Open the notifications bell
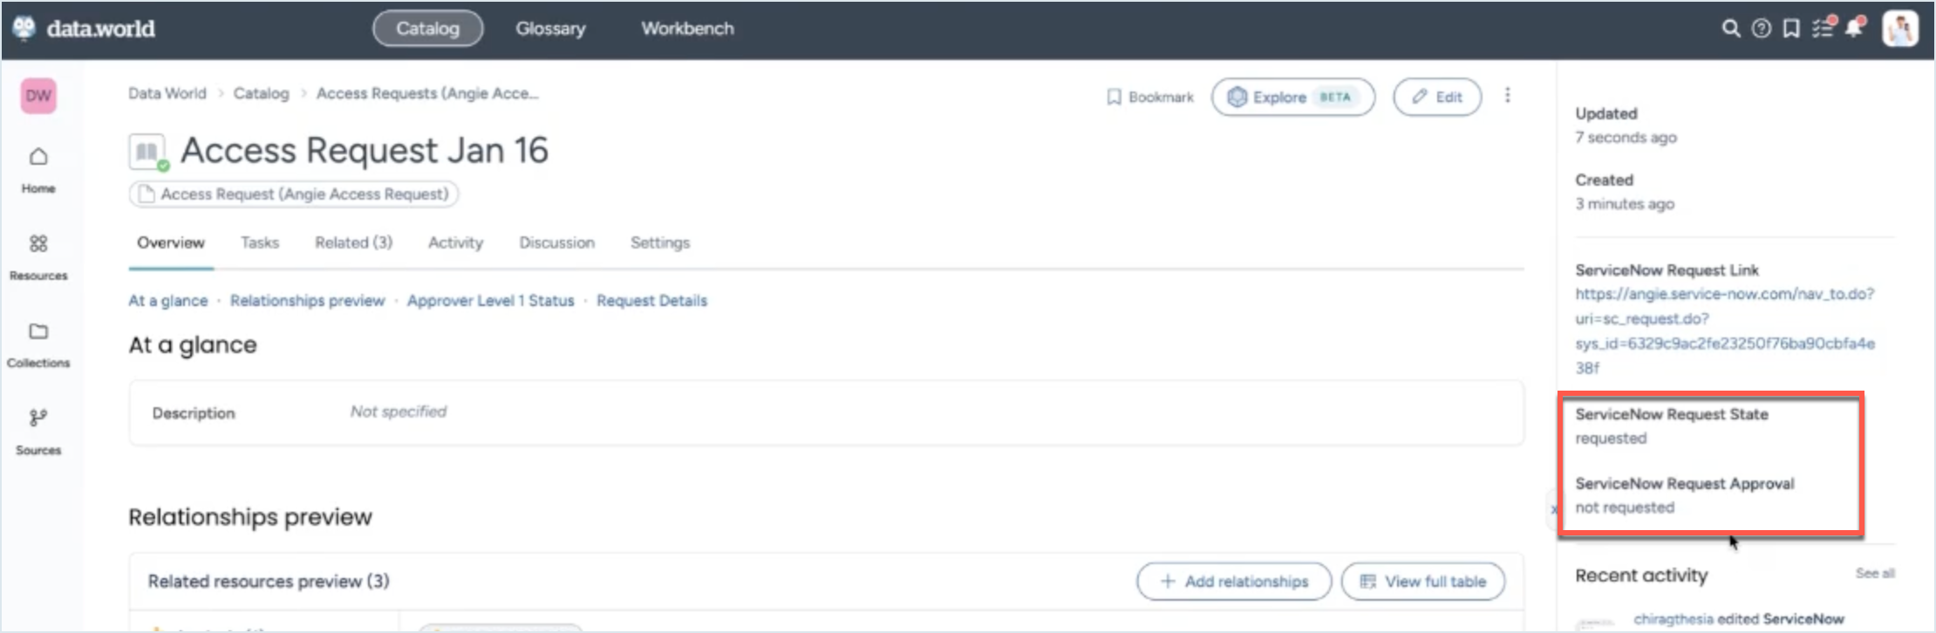 (1854, 29)
